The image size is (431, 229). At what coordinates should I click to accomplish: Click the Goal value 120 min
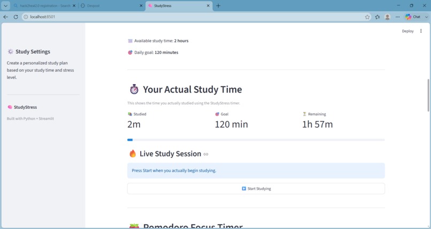click(232, 124)
